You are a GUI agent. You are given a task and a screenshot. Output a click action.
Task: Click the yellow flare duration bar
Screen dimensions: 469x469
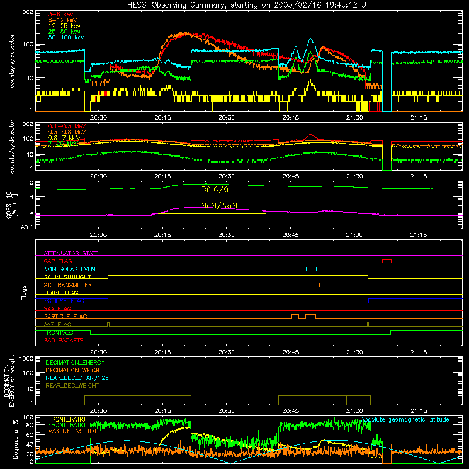pos(212,213)
